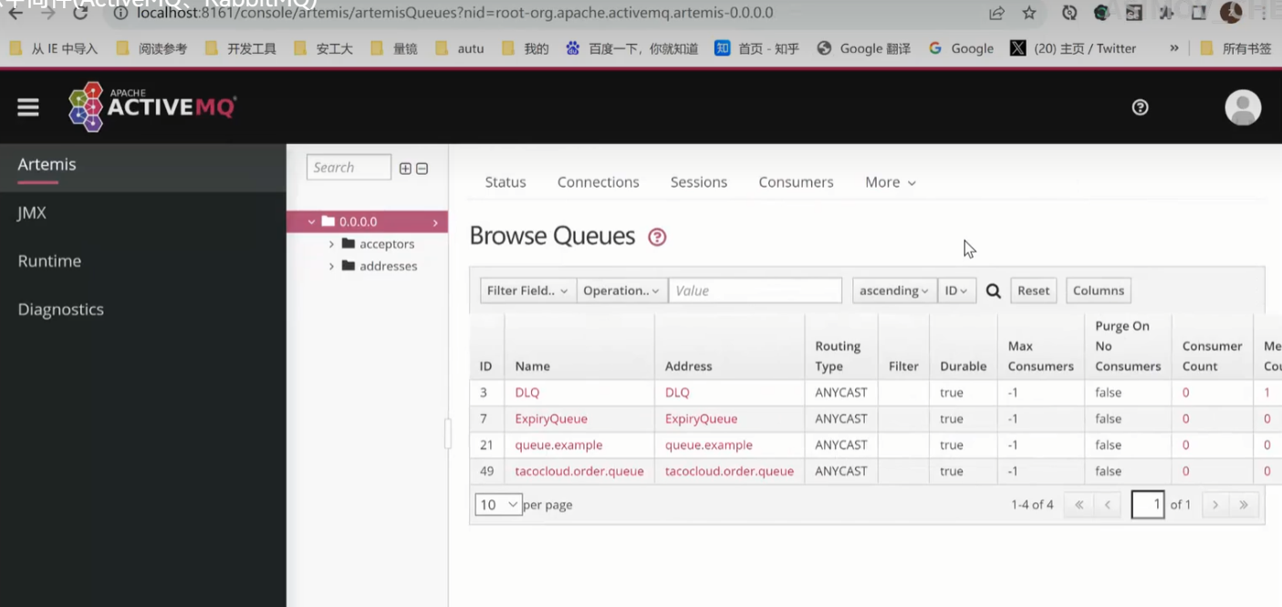This screenshot has height=607, width=1282.
Task: Change the ascending sort order dropdown
Action: click(x=893, y=291)
